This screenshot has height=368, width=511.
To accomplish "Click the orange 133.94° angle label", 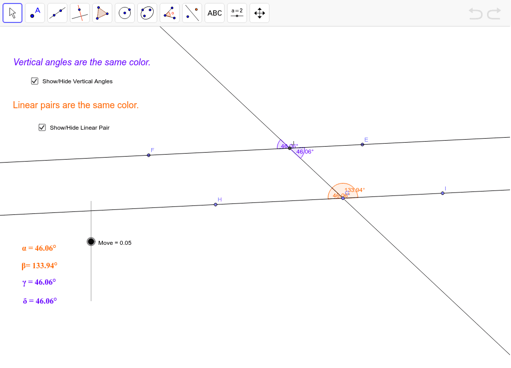I will click(355, 190).
